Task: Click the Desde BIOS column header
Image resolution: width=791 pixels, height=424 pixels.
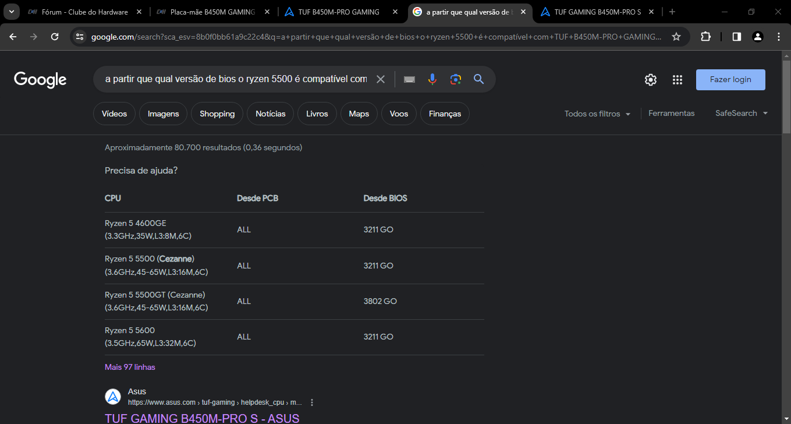Action: click(x=385, y=198)
